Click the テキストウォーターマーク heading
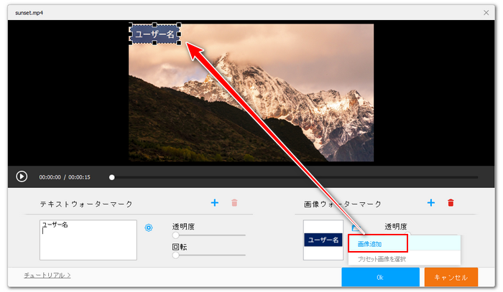The width and height of the screenshot is (503, 292). click(x=86, y=204)
